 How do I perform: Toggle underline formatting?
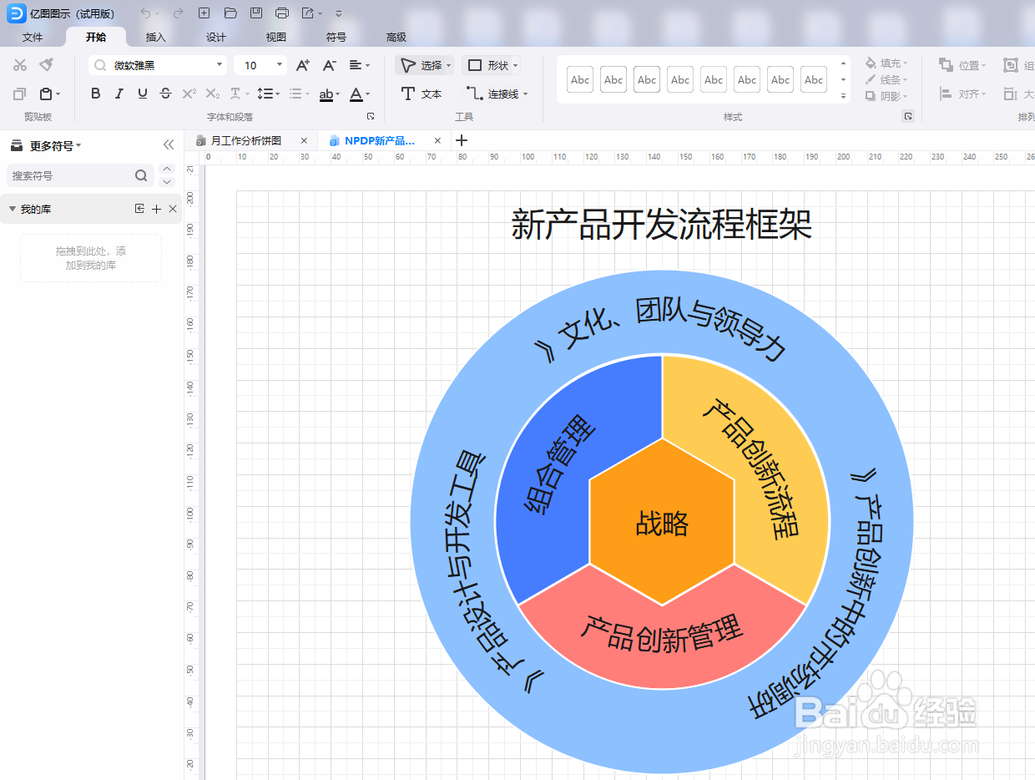click(x=142, y=94)
